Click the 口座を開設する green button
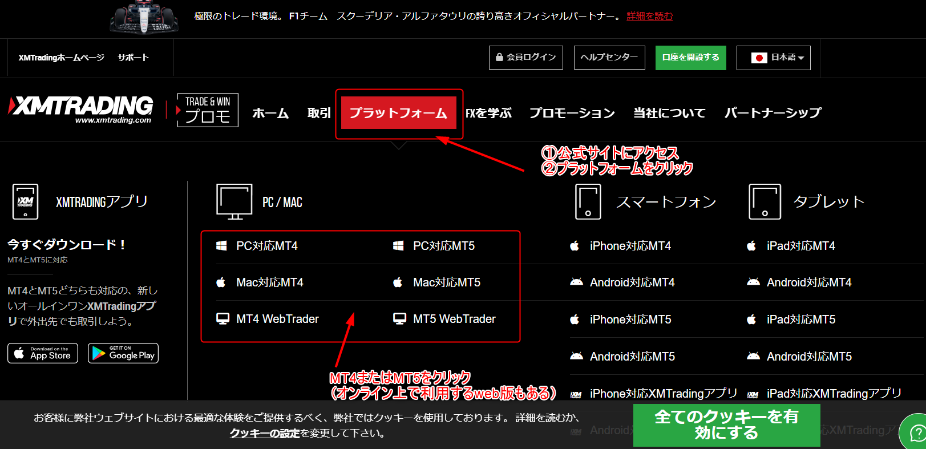This screenshot has height=449, width=926. click(x=690, y=58)
